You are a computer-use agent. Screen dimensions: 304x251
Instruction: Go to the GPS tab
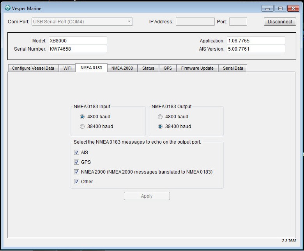[x=168, y=68]
